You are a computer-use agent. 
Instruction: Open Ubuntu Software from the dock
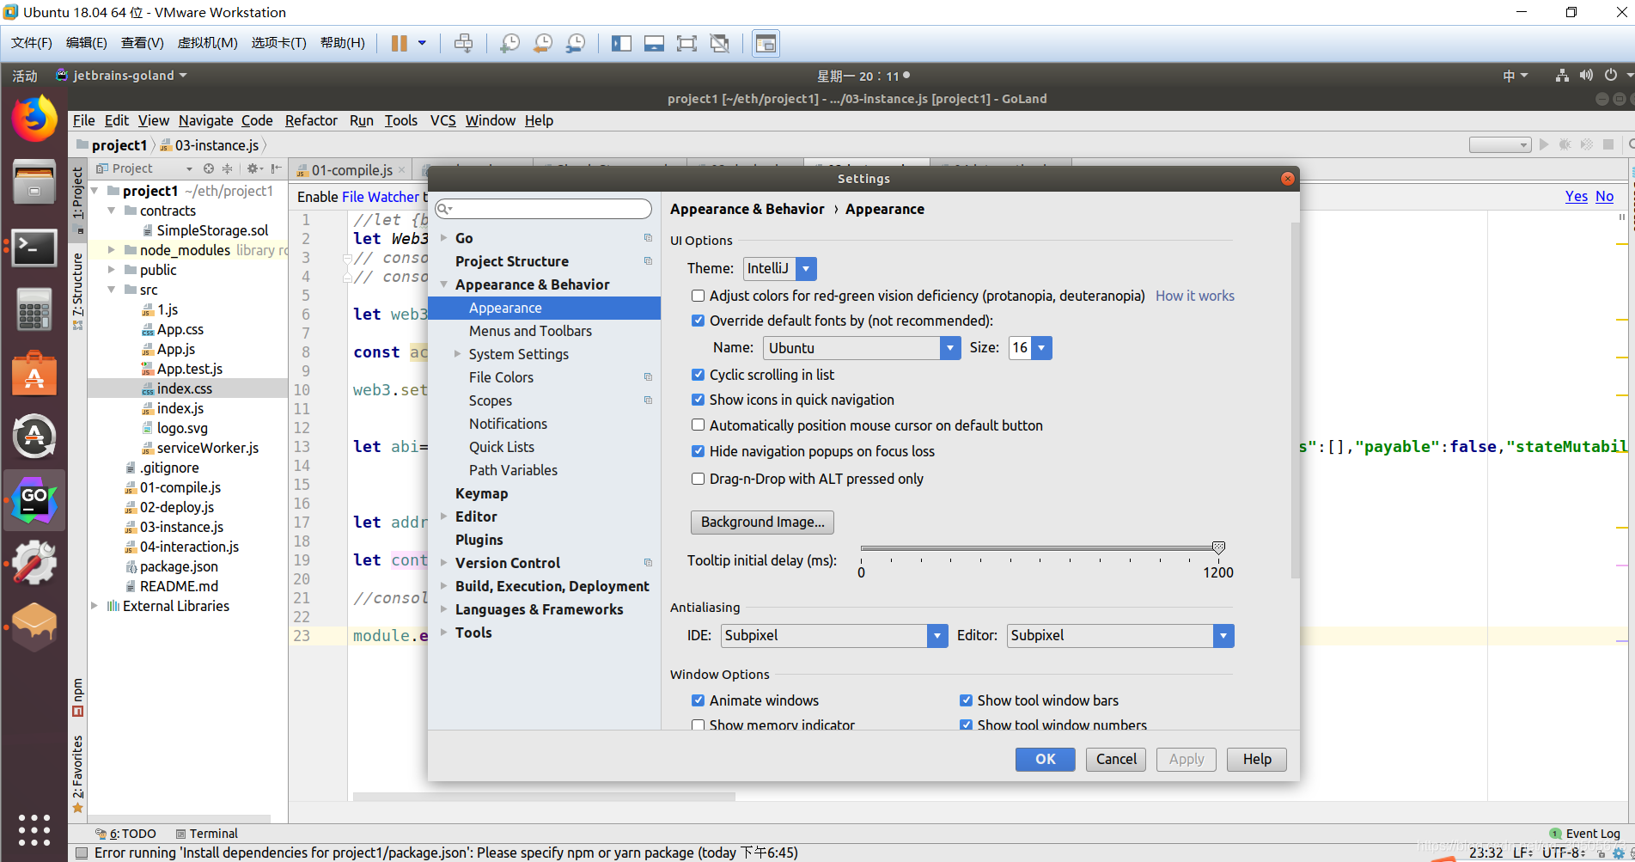(x=34, y=375)
